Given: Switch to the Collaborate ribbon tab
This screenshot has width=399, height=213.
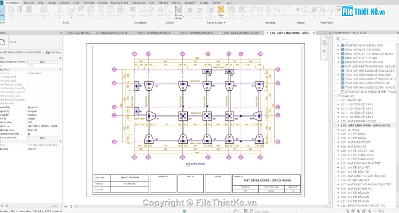Looking at the screenshot, I should pyautogui.click(x=138, y=3).
